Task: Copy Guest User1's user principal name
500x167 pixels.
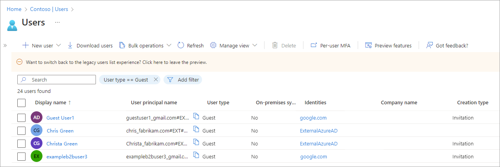Action: click(197, 116)
